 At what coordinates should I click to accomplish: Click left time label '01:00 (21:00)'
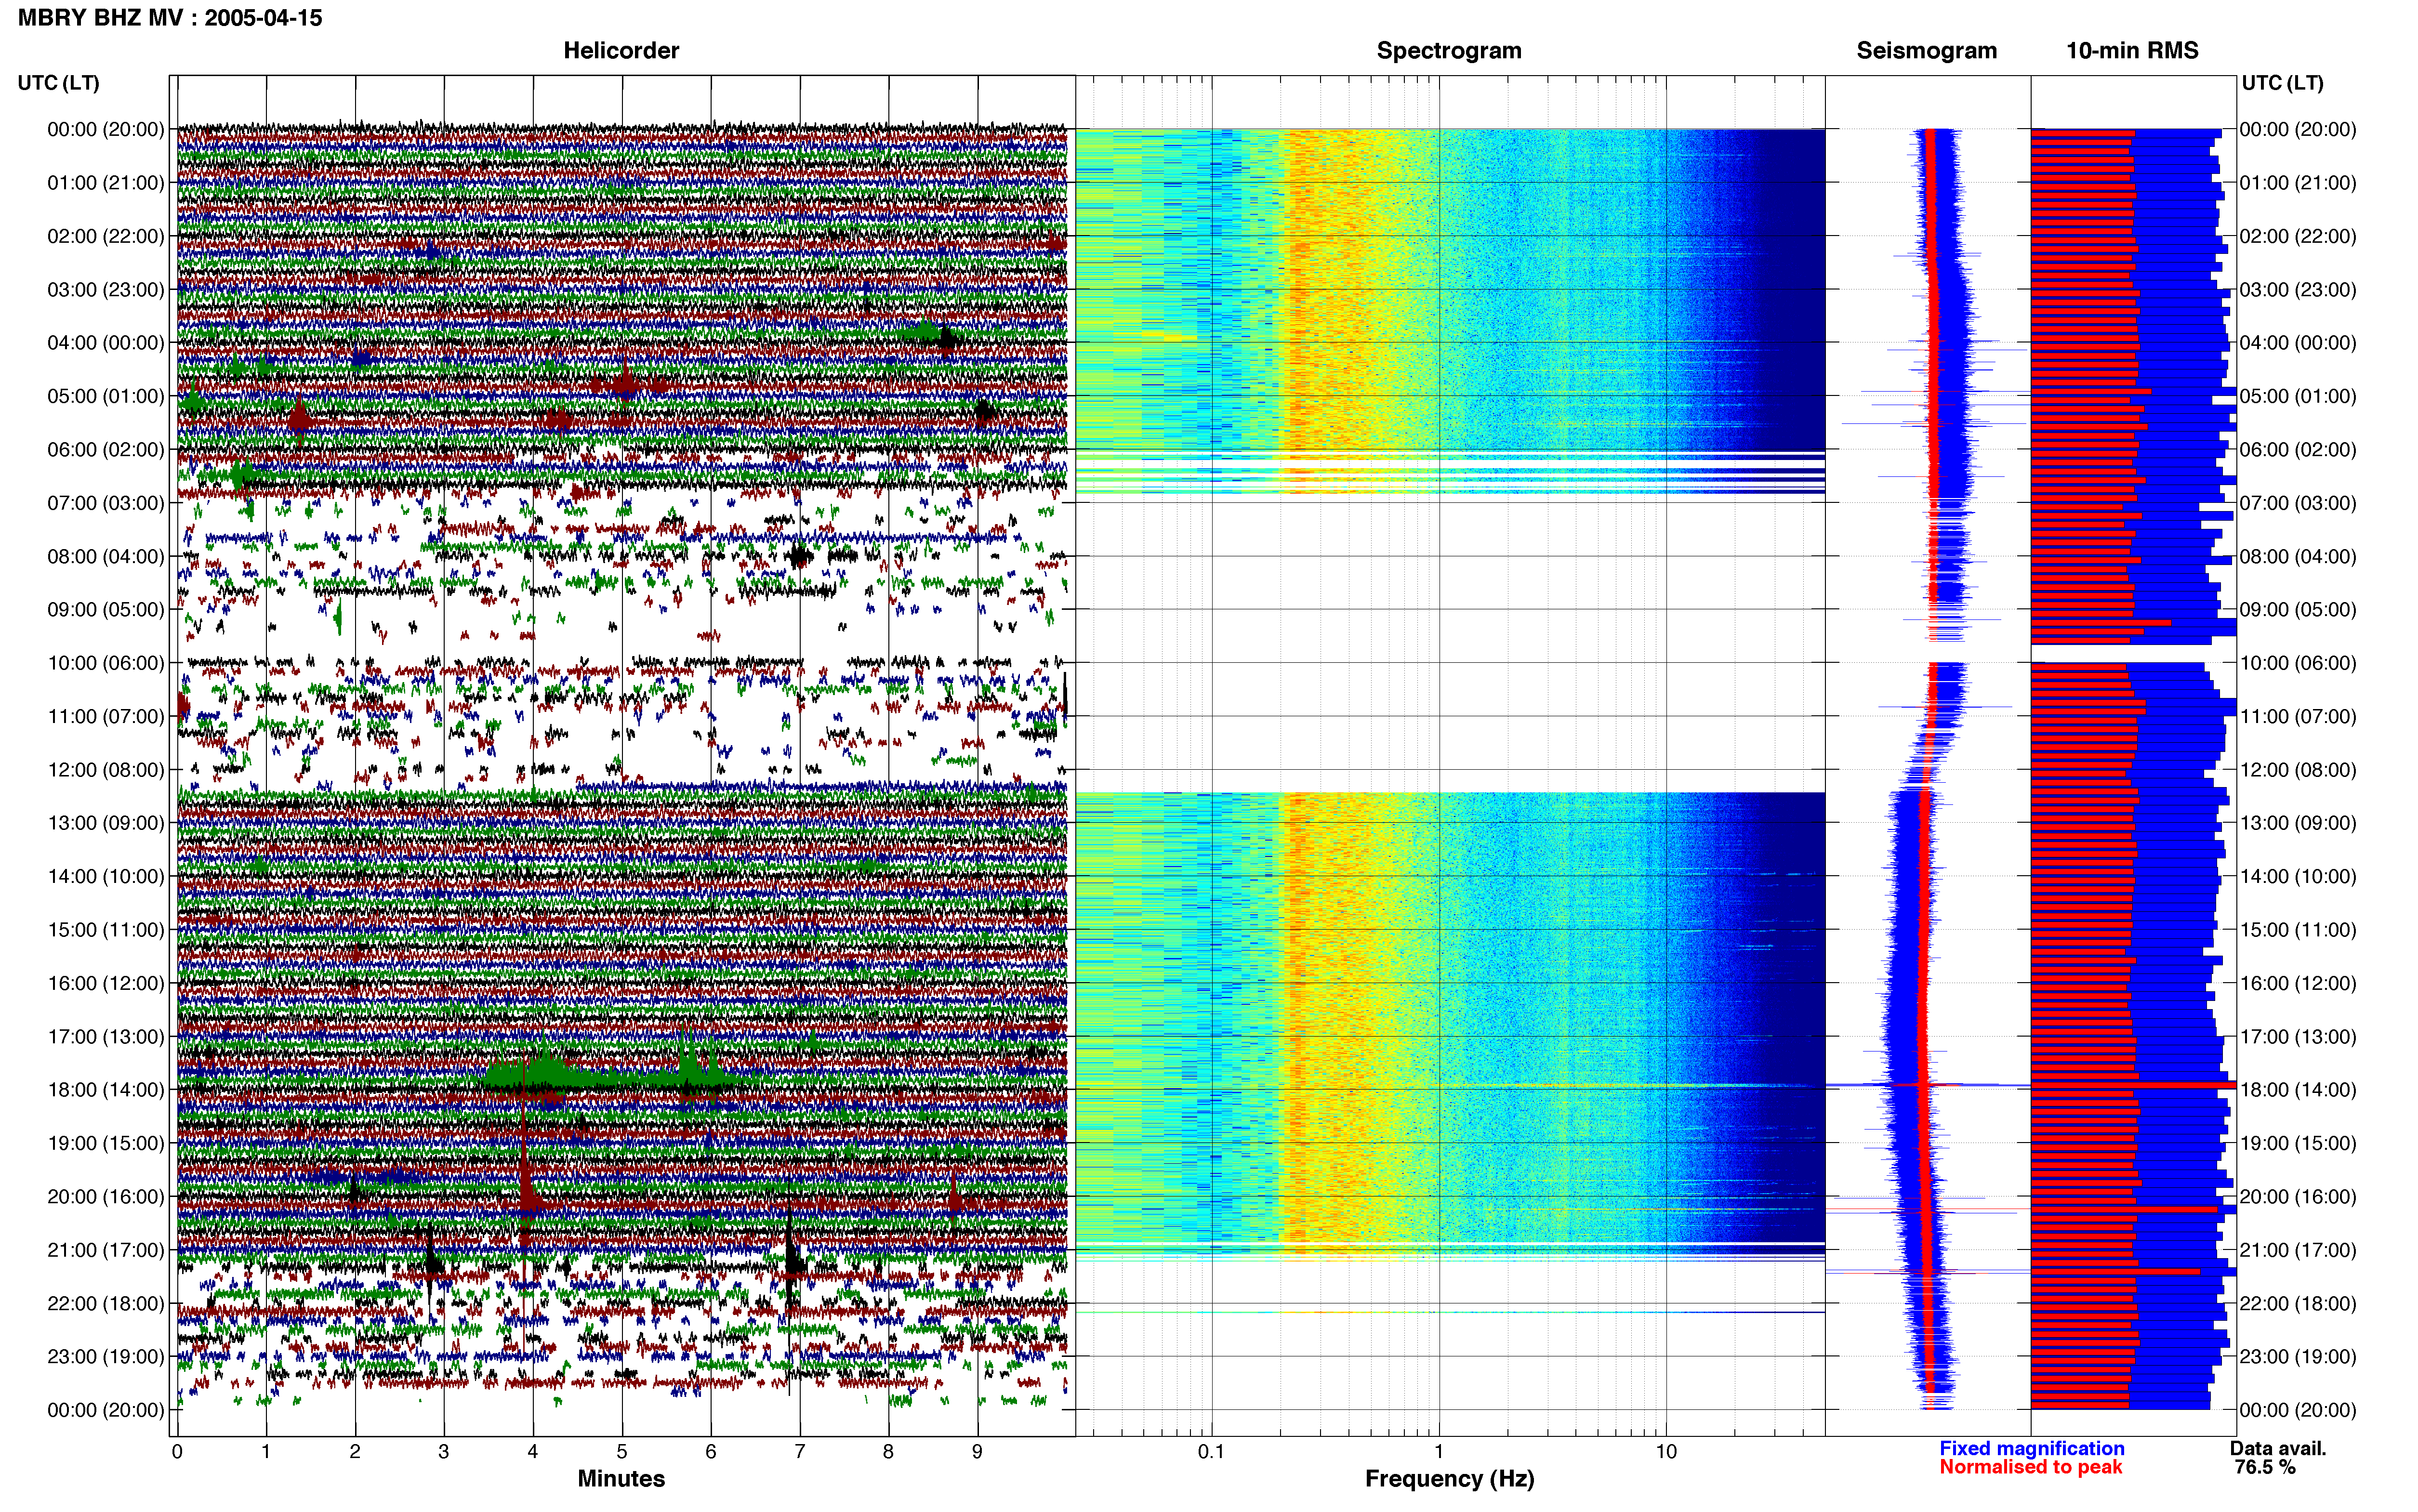[106, 183]
